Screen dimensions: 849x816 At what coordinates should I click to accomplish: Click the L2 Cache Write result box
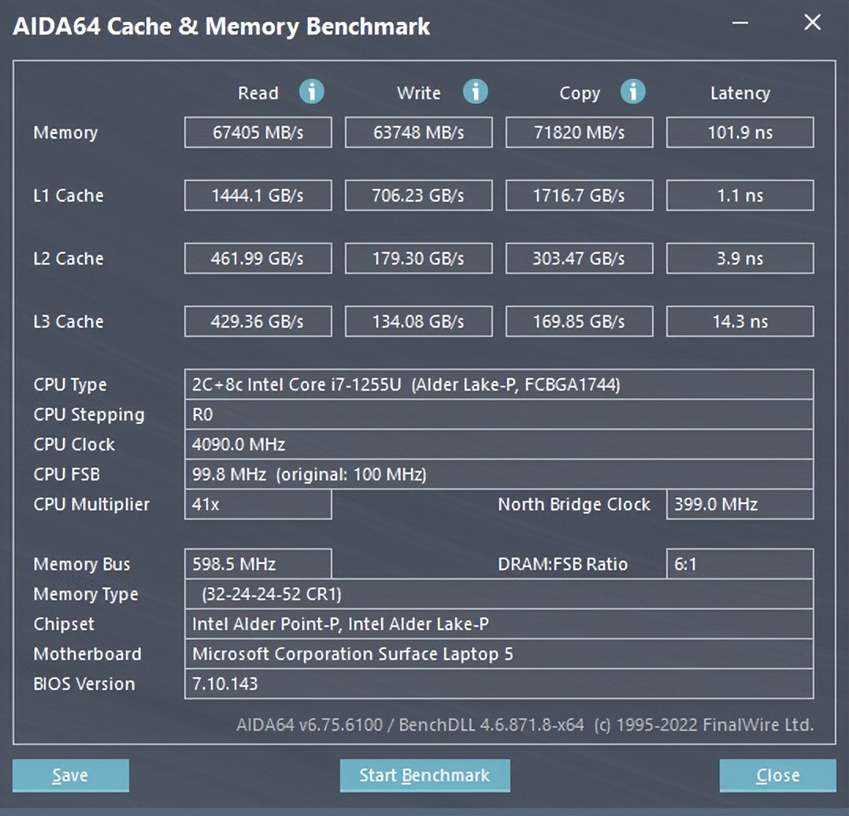point(418,258)
